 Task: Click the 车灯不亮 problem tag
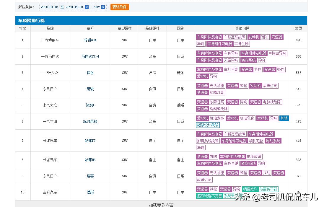(231, 70)
